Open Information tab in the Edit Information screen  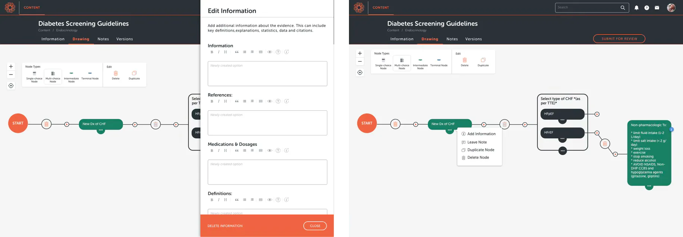pos(53,39)
